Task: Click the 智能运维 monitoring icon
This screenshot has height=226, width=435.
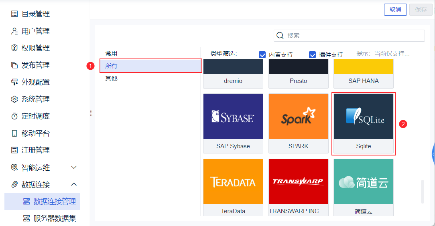Action: (14, 167)
